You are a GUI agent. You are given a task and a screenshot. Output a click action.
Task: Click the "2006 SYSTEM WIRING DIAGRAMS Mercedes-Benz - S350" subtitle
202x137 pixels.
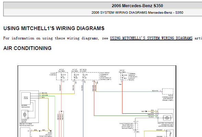(x=137, y=12)
